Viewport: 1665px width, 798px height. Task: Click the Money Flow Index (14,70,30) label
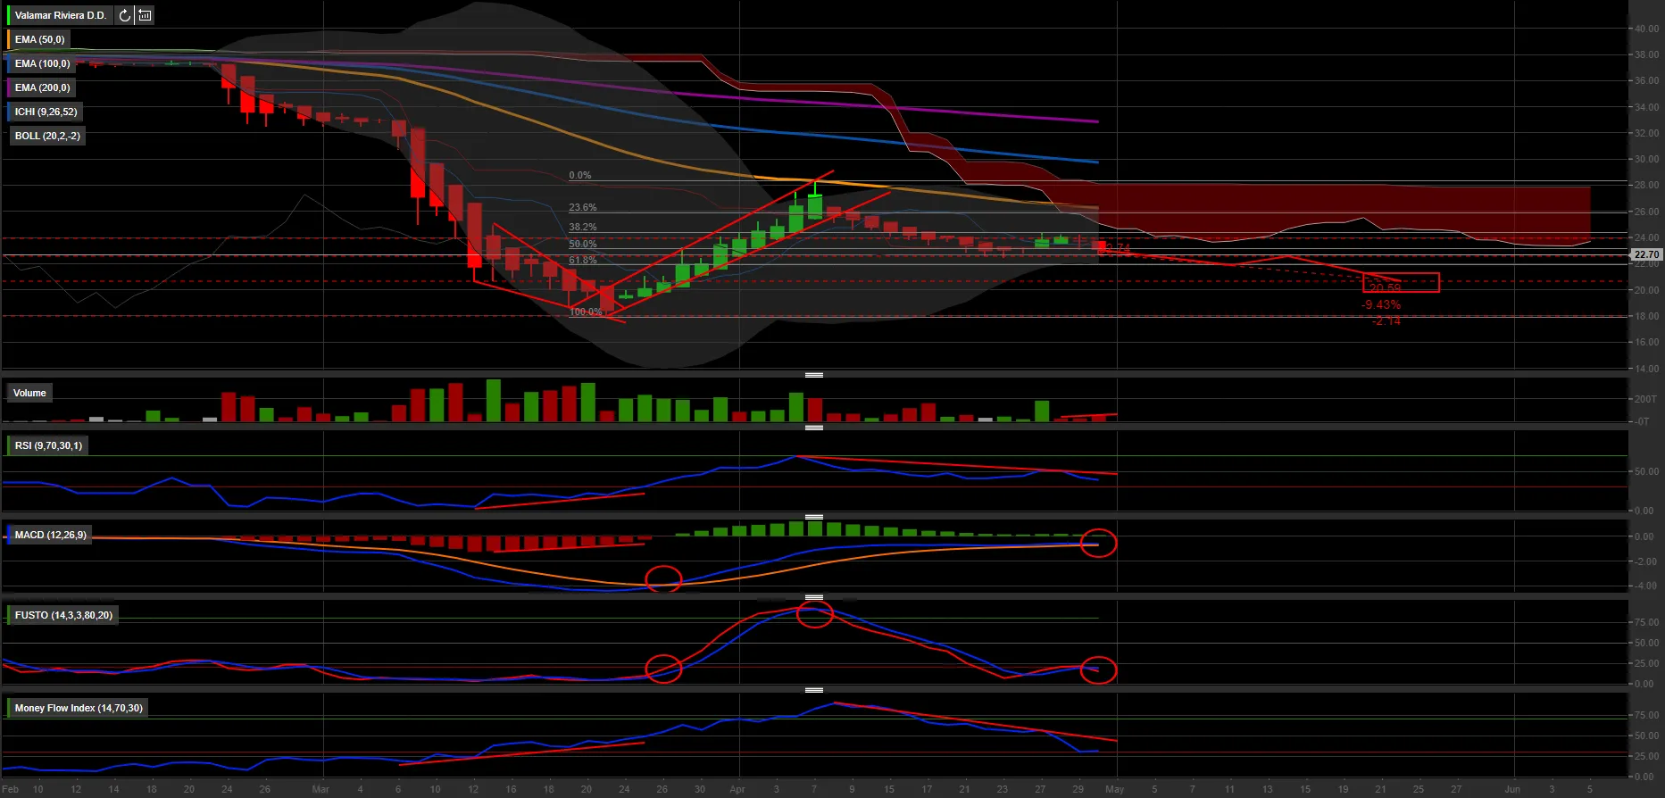click(79, 708)
